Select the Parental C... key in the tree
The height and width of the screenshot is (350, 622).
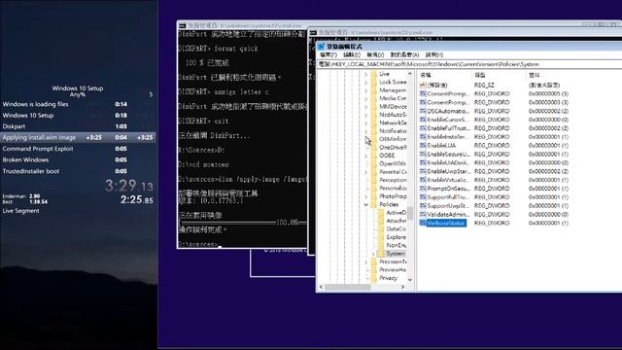393,172
